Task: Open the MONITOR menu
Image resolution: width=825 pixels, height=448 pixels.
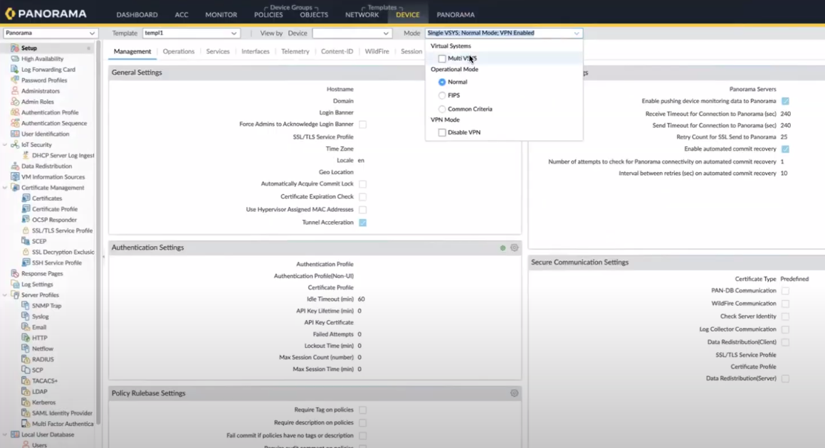Action: click(x=221, y=15)
